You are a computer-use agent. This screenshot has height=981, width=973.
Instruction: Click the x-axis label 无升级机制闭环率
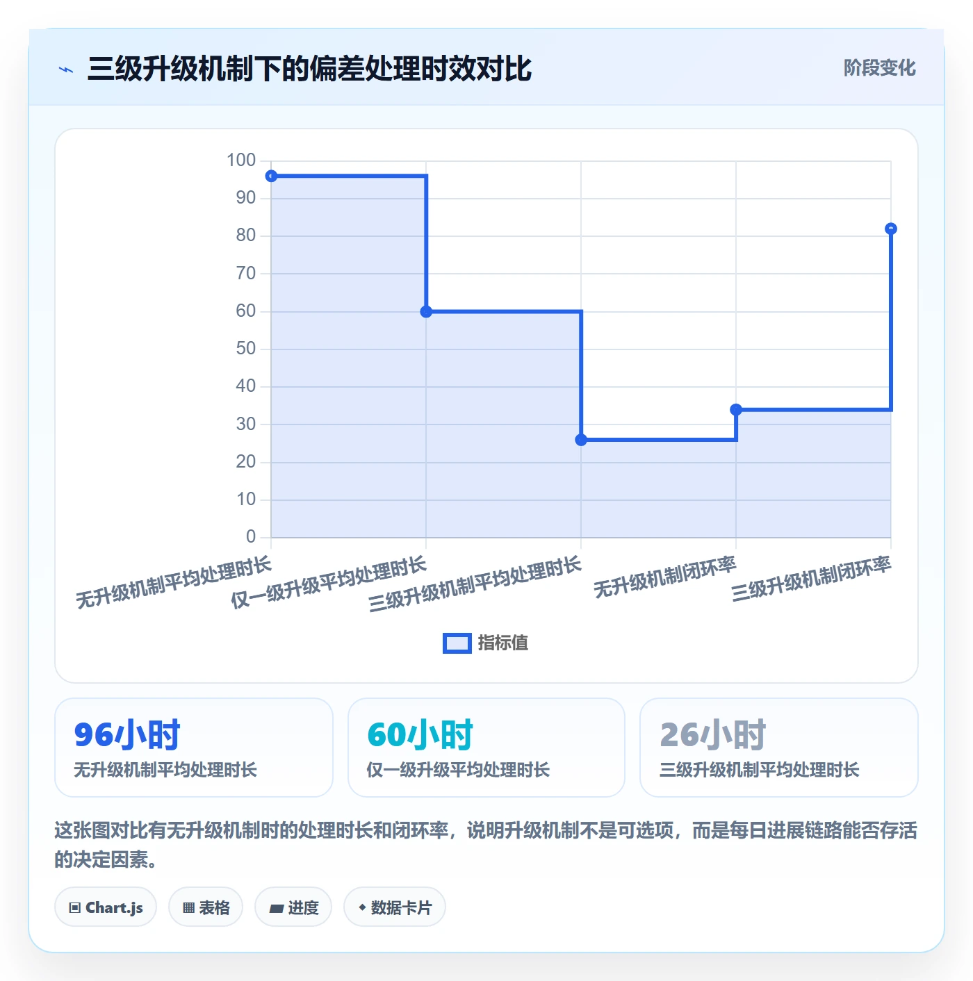665,578
